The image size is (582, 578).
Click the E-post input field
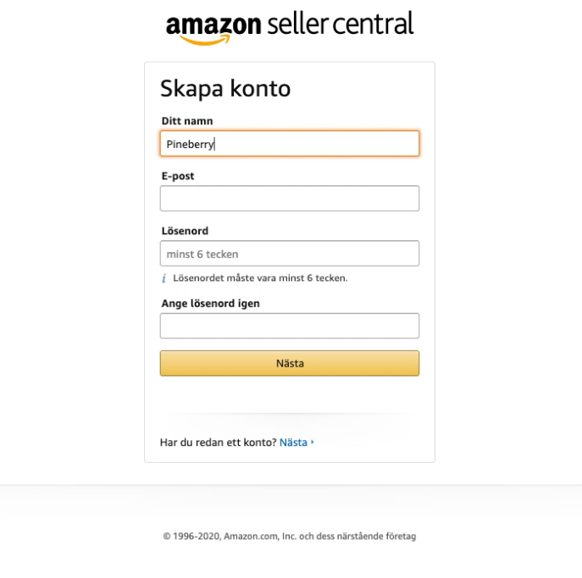pyautogui.click(x=289, y=199)
